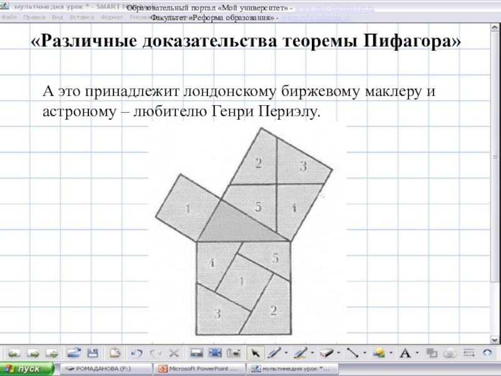Image resolution: width=501 pixels, height=376 pixels.
Task: Select the Perigal dissection diagram image
Action: click(x=247, y=232)
